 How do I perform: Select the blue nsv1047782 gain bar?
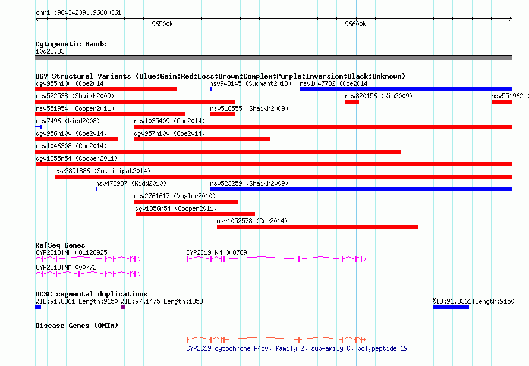click(406, 89)
